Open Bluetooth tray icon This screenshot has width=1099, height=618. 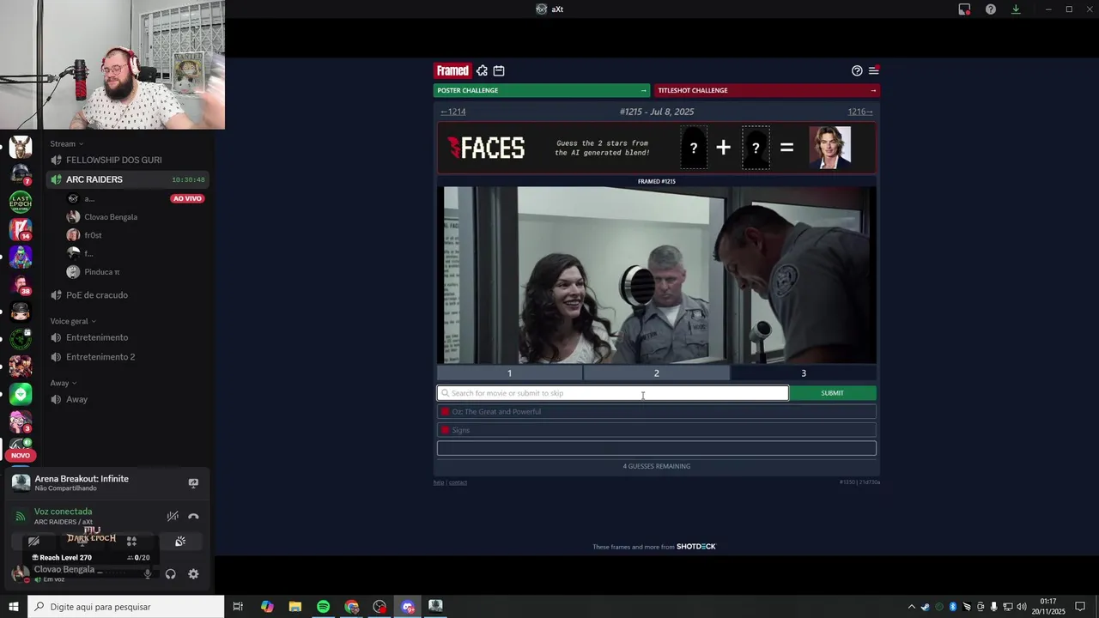(953, 607)
